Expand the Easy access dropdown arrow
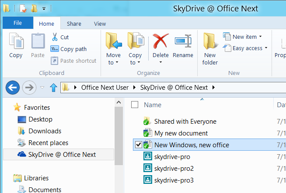 266,48
